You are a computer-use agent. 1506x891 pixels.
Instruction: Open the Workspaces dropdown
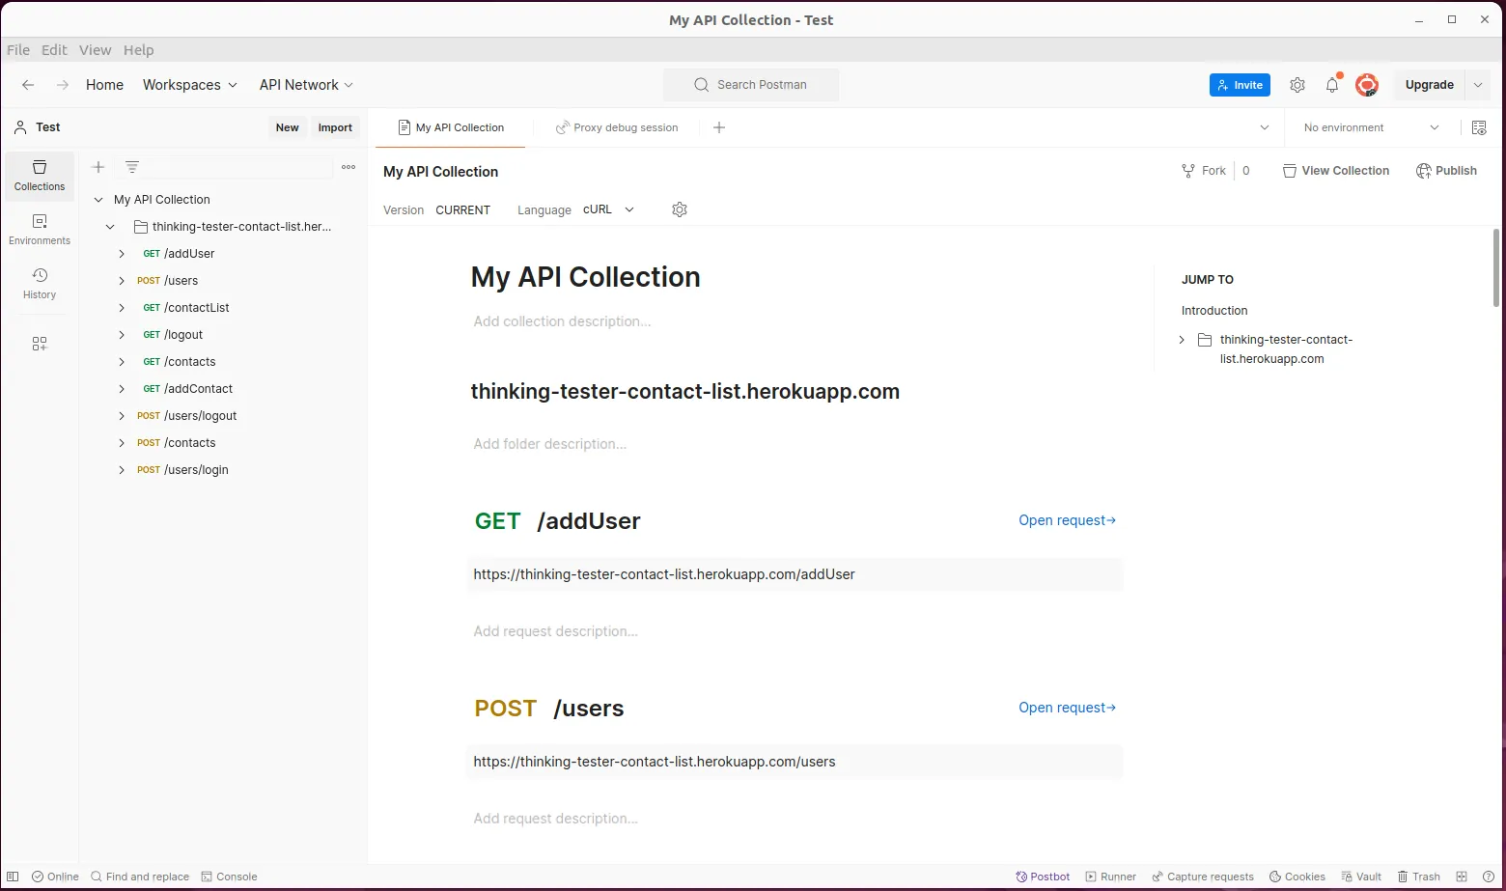click(x=190, y=85)
